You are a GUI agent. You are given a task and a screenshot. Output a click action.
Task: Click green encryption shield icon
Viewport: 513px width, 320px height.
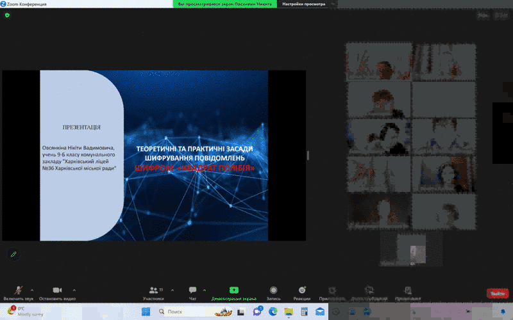[x=8, y=15]
